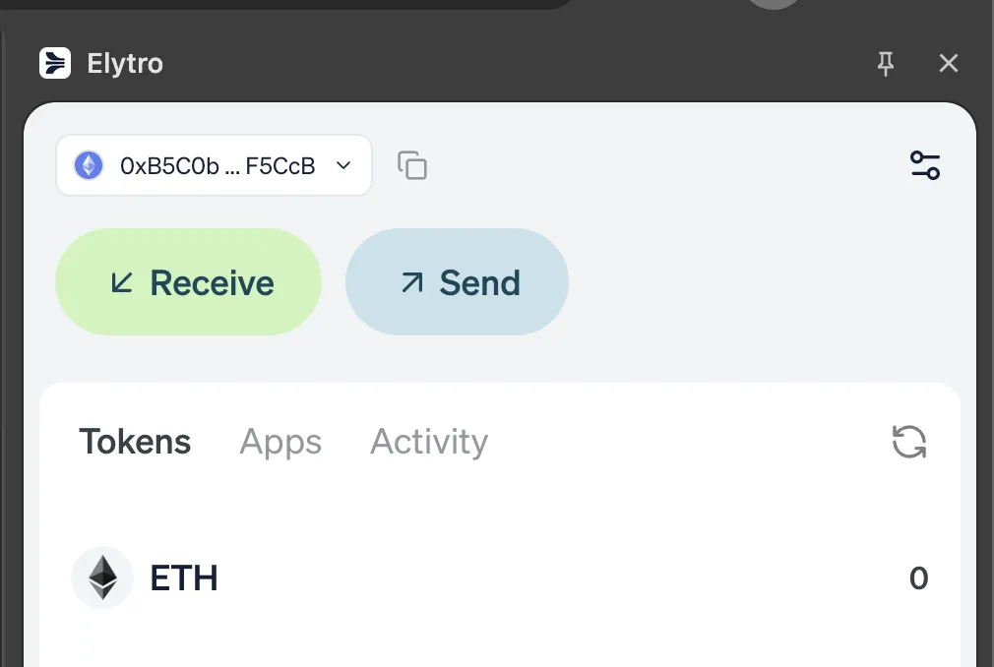Viewport: 994px width, 667px height.
Task: Click the ETH balance showing zero
Action: (x=918, y=577)
